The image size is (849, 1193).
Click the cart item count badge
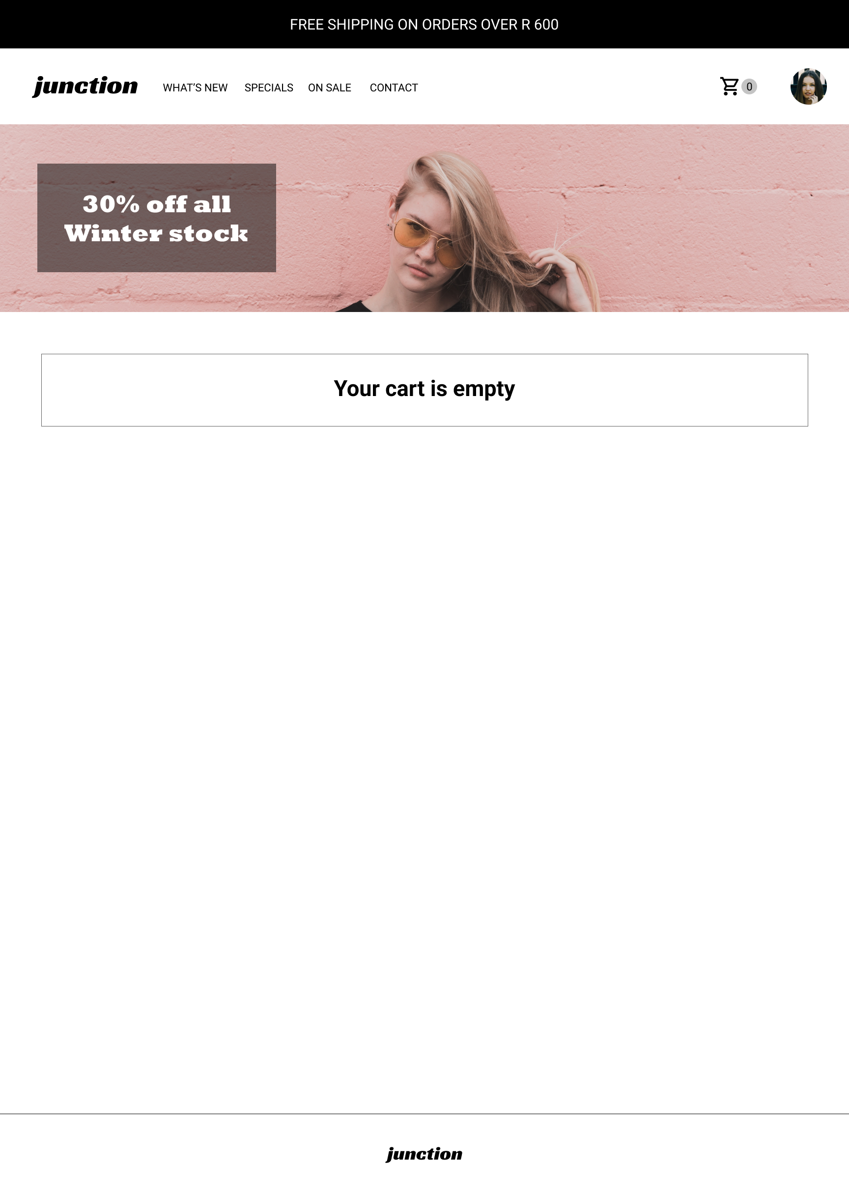[x=749, y=86]
